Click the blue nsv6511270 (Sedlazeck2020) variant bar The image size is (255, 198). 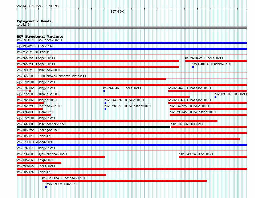click(x=132, y=43)
